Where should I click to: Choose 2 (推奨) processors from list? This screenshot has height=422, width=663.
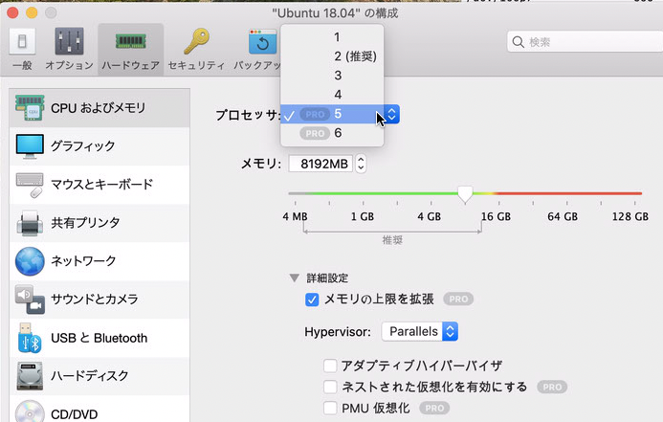tap(355, 56)
